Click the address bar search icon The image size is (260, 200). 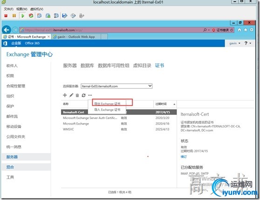coord(205,30)
